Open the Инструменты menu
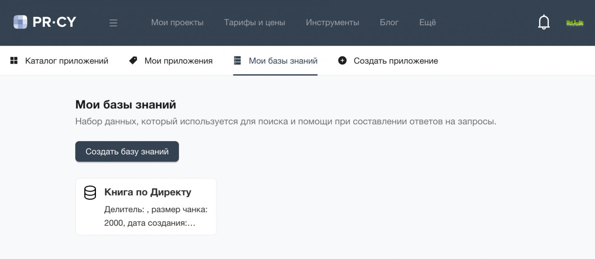595x259 pixels. pos(332,23)
